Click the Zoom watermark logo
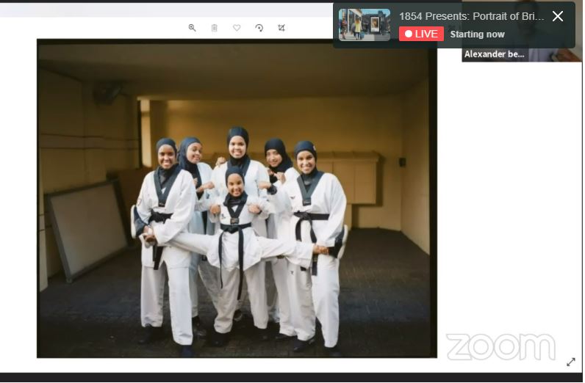The image size is (585, 383). 500,347
